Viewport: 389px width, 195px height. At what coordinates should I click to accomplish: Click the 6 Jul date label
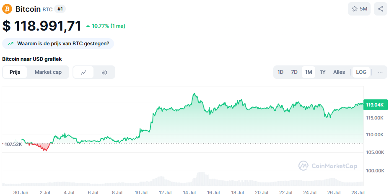pos(93,192)
